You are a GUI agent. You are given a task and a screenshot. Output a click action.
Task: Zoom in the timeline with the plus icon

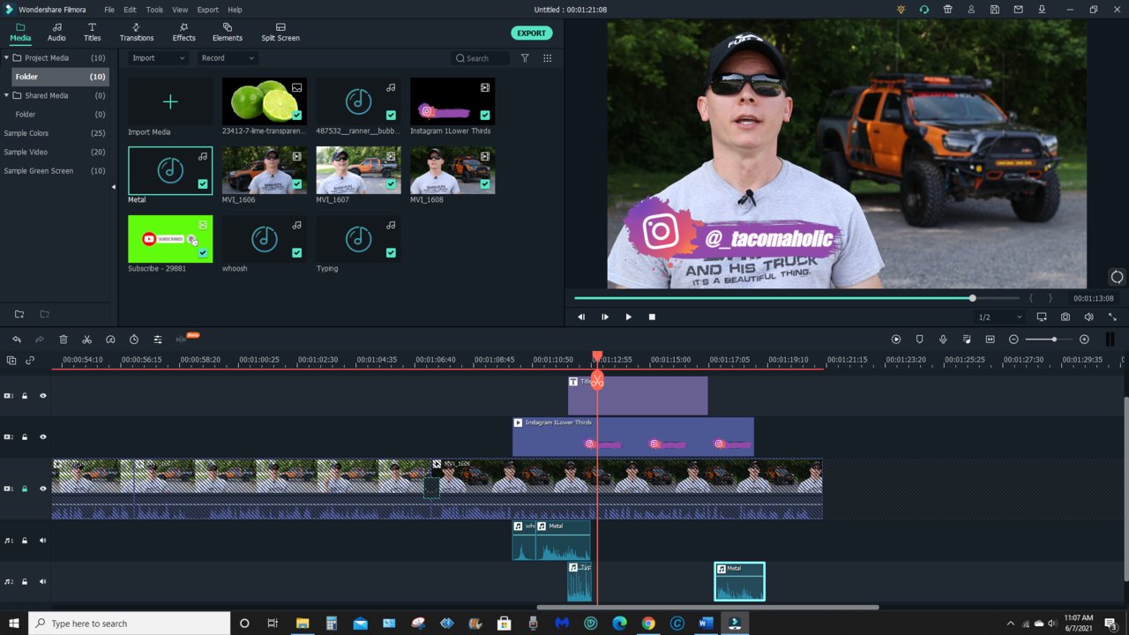pyautogui.click(x=1084, y=340)
